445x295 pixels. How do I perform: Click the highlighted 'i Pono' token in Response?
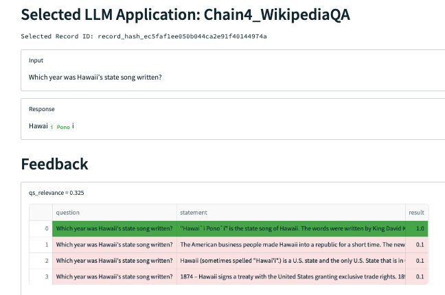pos(60,127)
